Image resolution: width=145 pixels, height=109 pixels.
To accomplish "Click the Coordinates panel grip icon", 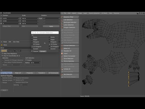I will pos(1,13).
